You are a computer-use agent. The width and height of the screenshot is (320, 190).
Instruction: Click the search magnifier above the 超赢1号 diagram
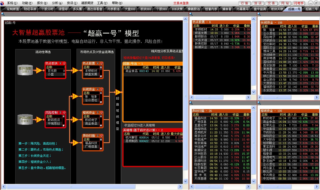tap(3, 14)
